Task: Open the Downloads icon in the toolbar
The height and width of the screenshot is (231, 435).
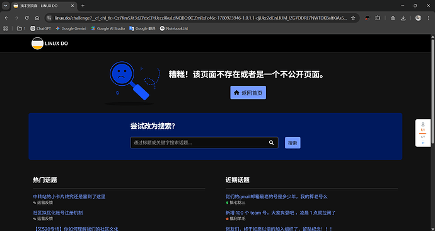Action: 403,18
